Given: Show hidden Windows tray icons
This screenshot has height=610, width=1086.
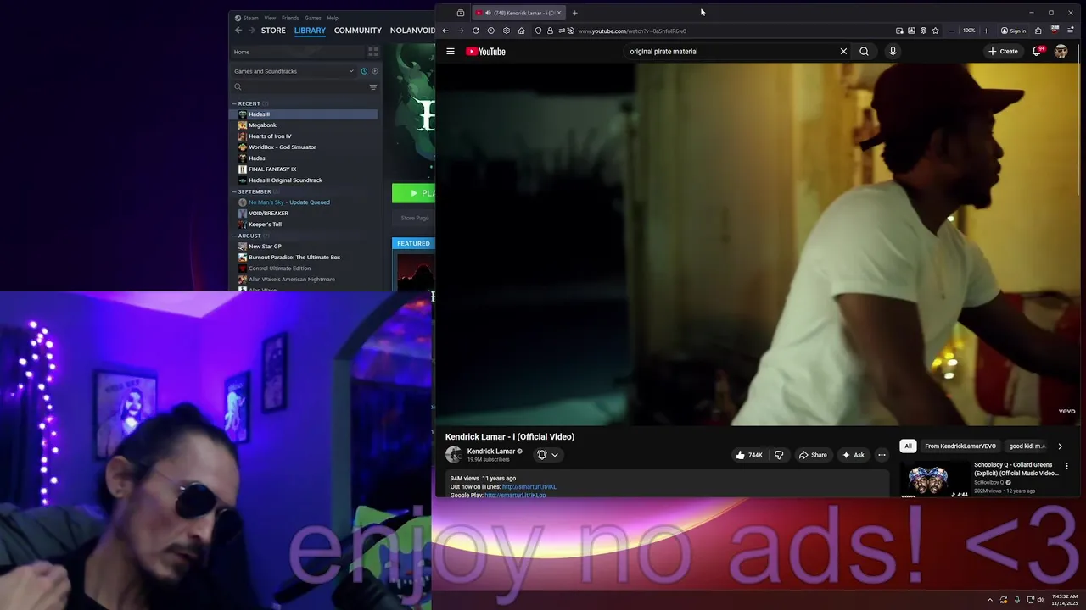Looking at the screenshot, I should click(x=989, y=600).
